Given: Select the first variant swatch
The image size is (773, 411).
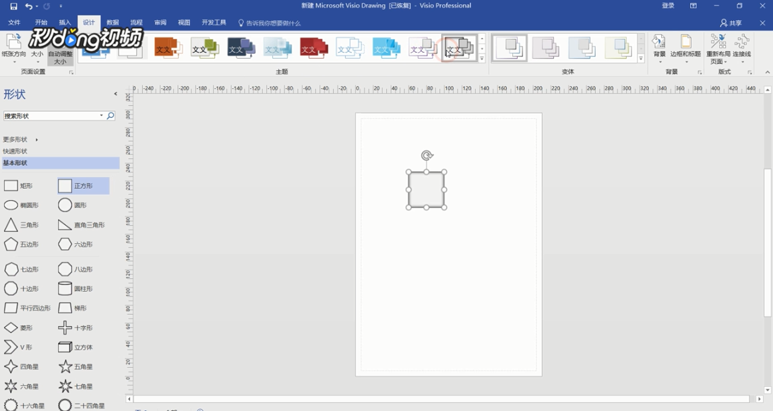Looking at the screenshot, I should tap(509, 48).
